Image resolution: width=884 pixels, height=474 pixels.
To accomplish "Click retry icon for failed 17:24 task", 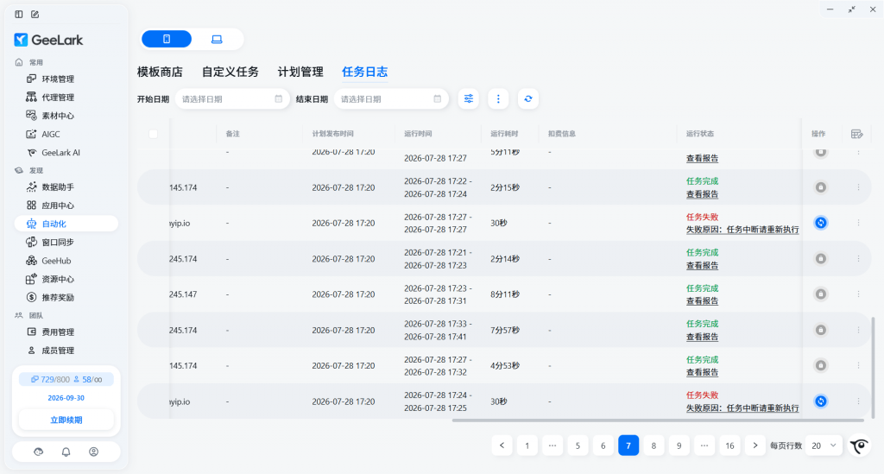I will (x=821, y=401).
